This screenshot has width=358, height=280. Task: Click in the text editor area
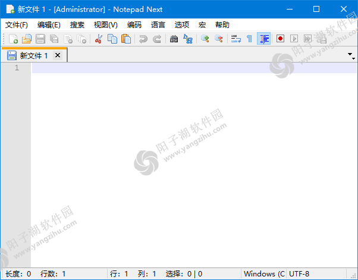click(194, 164)
